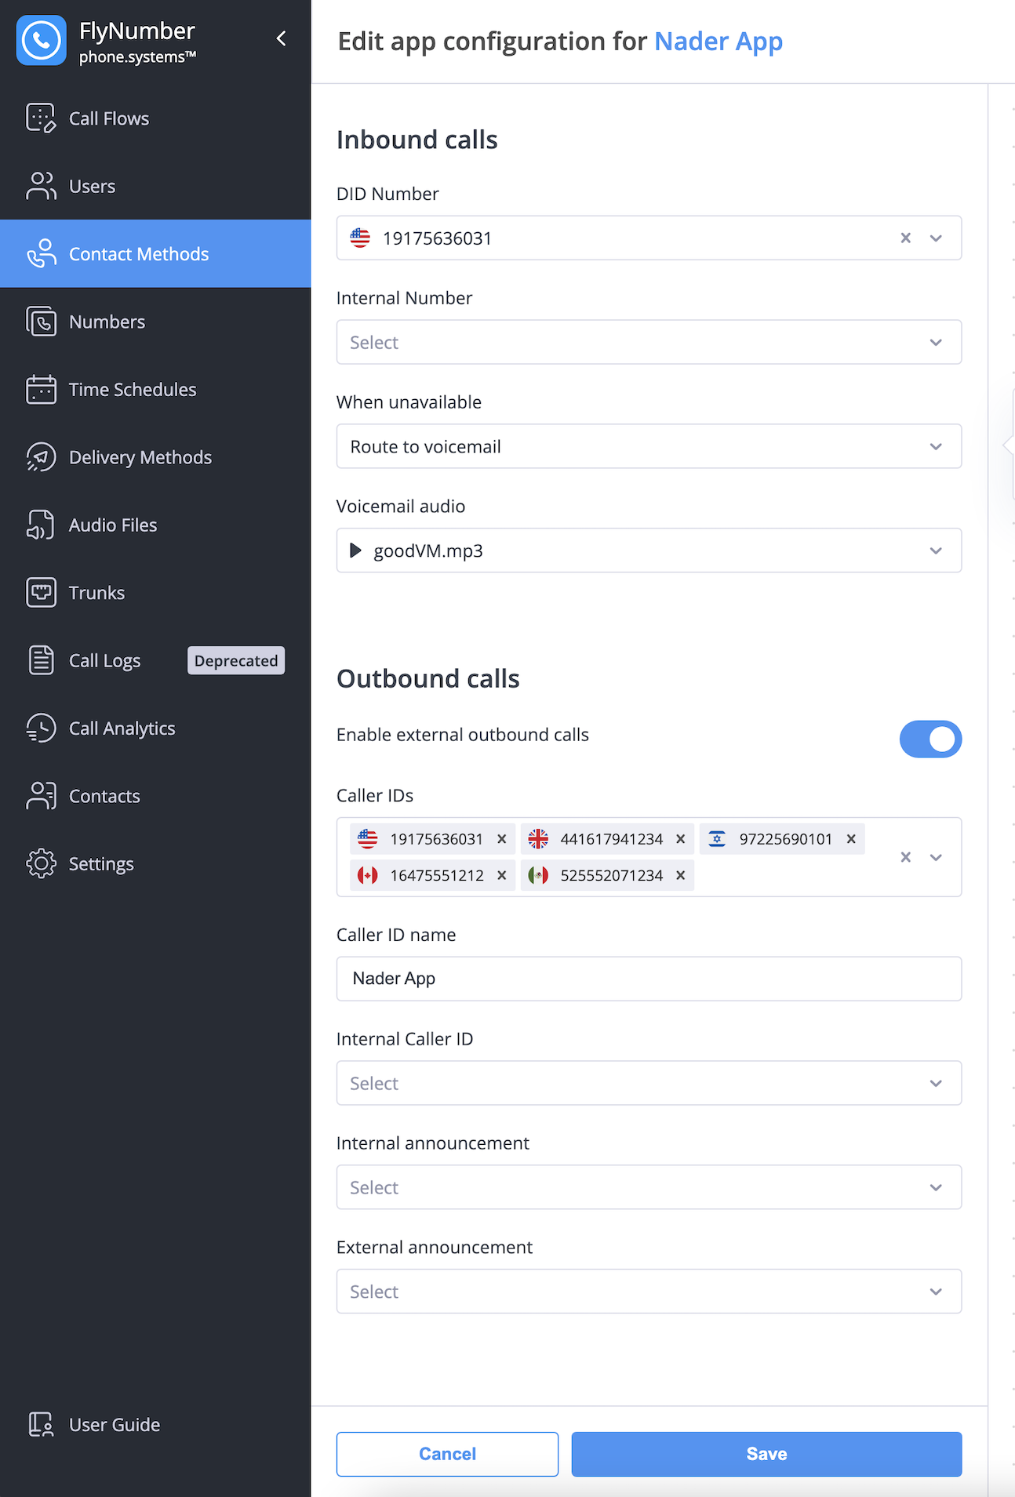
Task: Open the DID Number dropdown
Action: pyautogui.click(x=936, y=238)
